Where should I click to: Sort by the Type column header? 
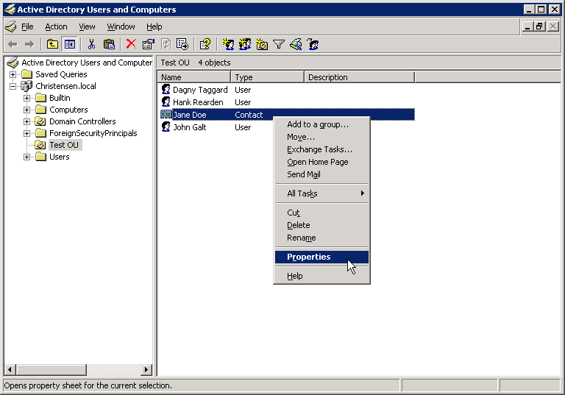tap(267, 77)
